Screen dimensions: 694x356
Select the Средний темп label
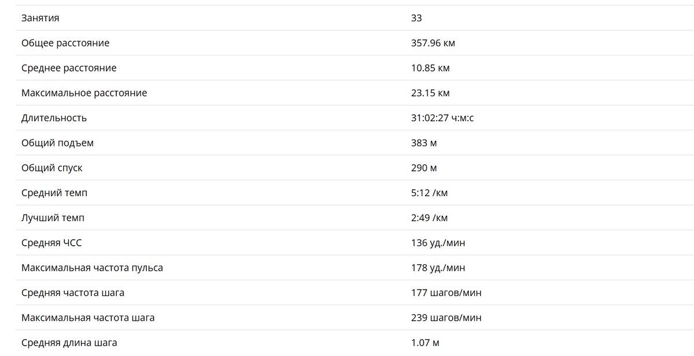(54, 193)
